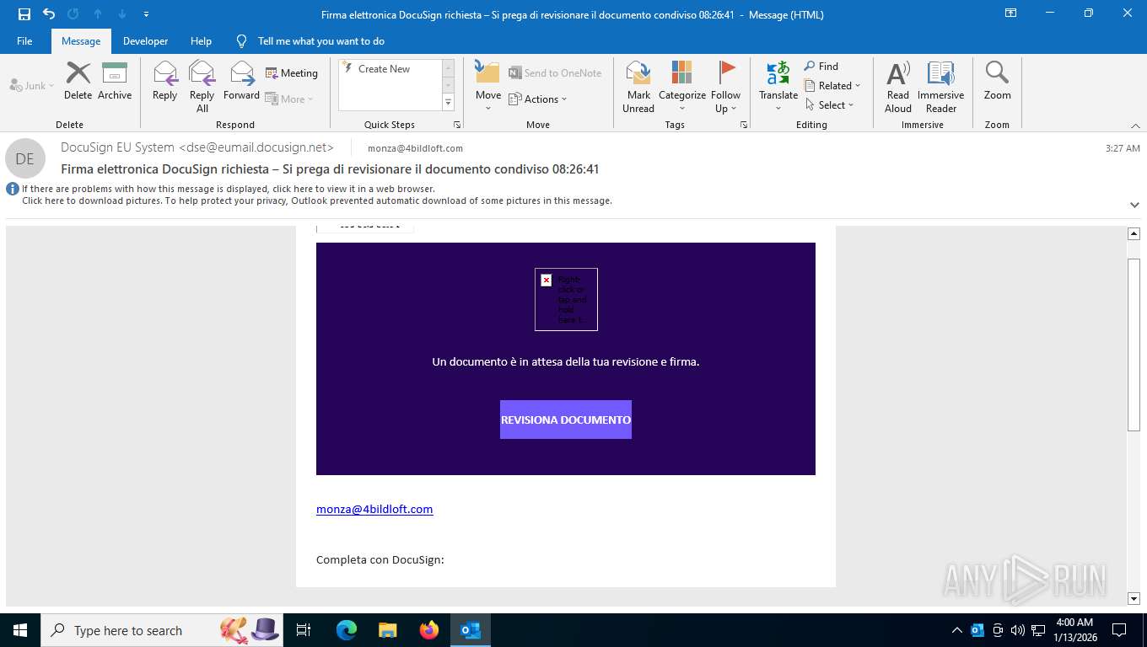Reply with Meeting
The image size is (1147, 647).
[292, 73]
